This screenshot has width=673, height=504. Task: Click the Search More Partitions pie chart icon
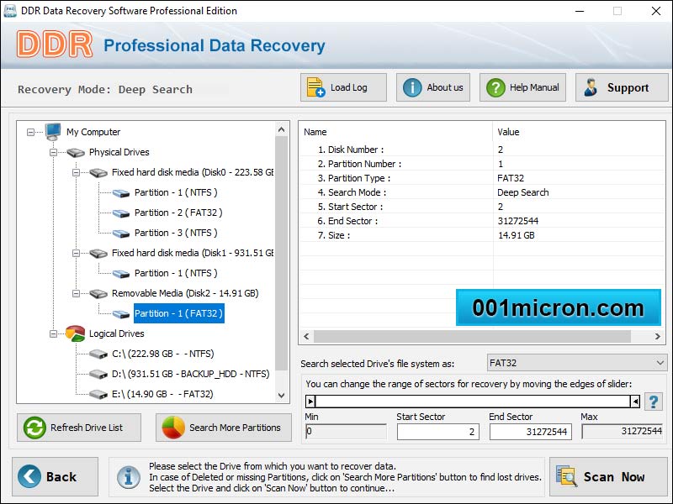(172, 428)
